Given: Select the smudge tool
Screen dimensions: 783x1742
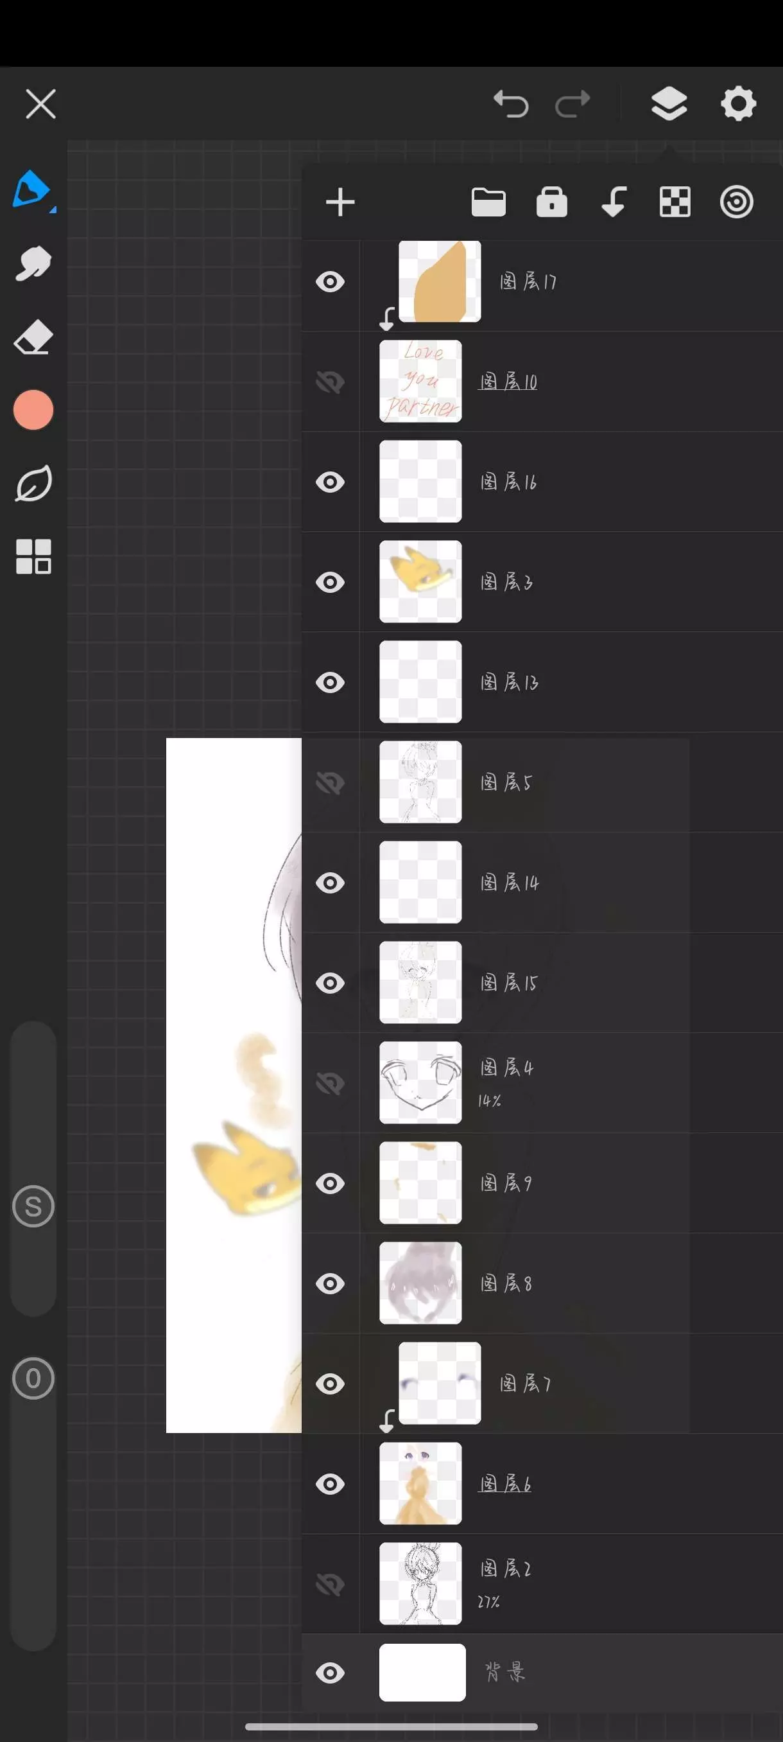Looking at the screenshot, I should coord(33,263).
